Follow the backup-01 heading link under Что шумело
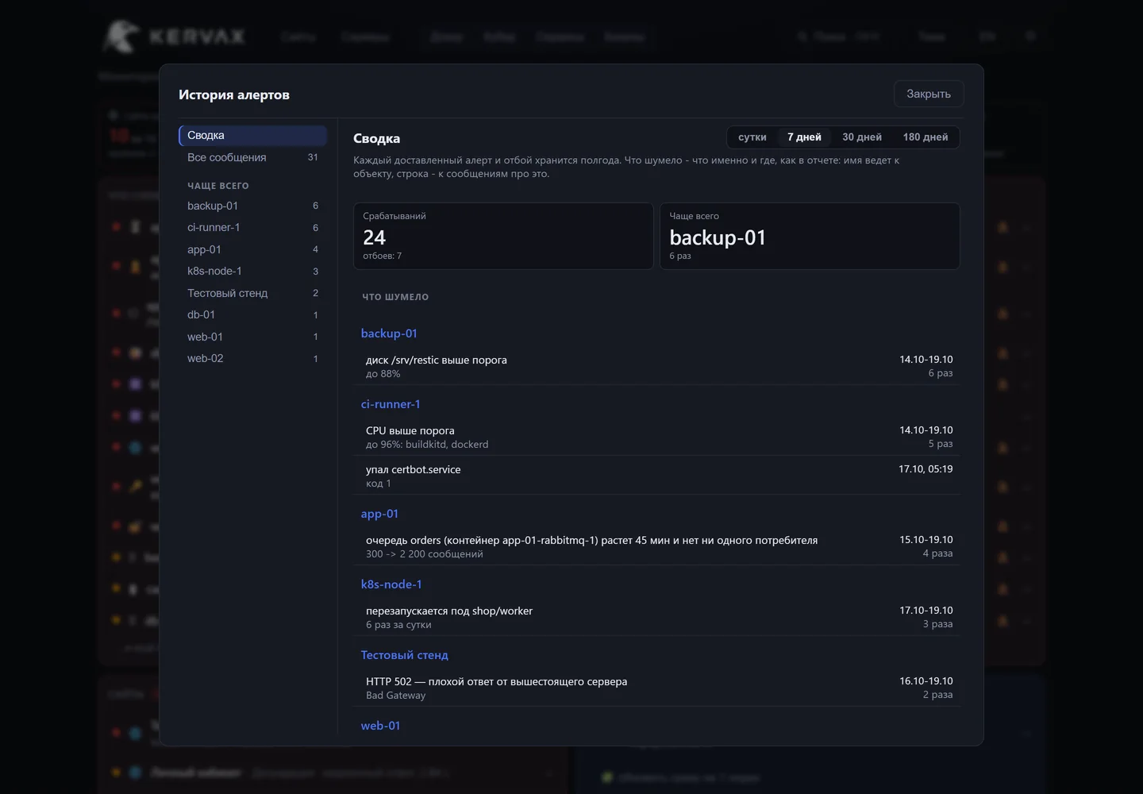The image size is (1143, 794). 389,333
